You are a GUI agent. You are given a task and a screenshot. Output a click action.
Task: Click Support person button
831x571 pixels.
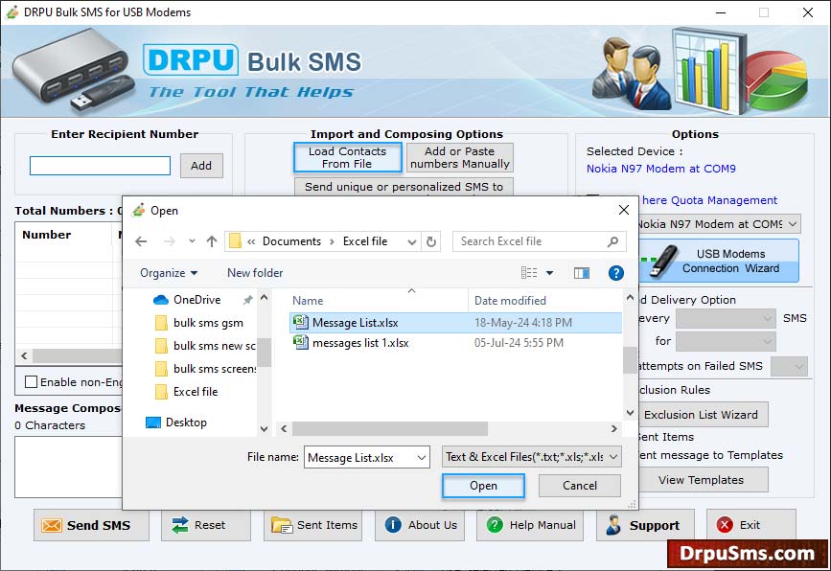(x=645, y=525)
